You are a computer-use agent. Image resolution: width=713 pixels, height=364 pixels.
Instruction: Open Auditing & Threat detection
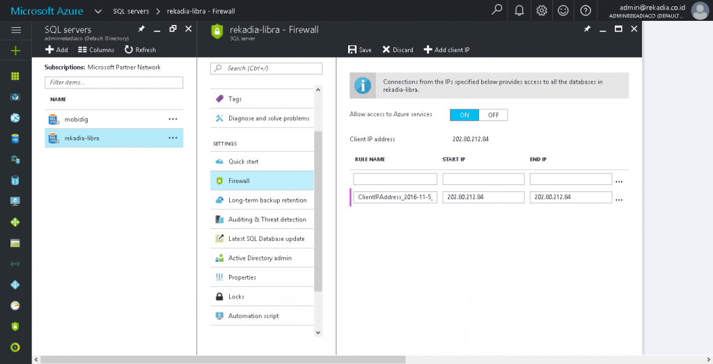click(262, 219)
